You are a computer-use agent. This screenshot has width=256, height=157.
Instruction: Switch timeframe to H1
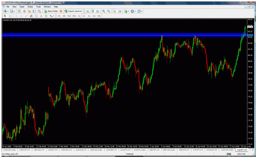click(79, 16)
